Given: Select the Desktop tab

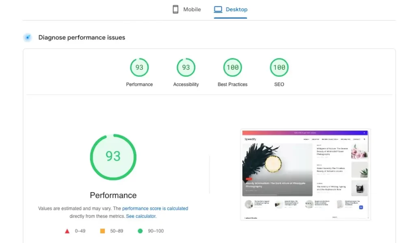Looking at the screenshot, I should tap(231, 10).
